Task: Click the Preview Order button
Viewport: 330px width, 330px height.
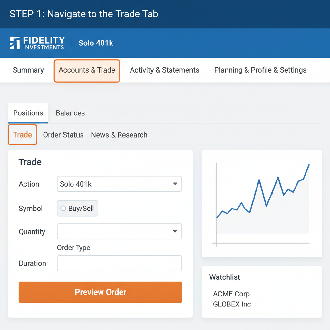Action: tap(100, 292)
